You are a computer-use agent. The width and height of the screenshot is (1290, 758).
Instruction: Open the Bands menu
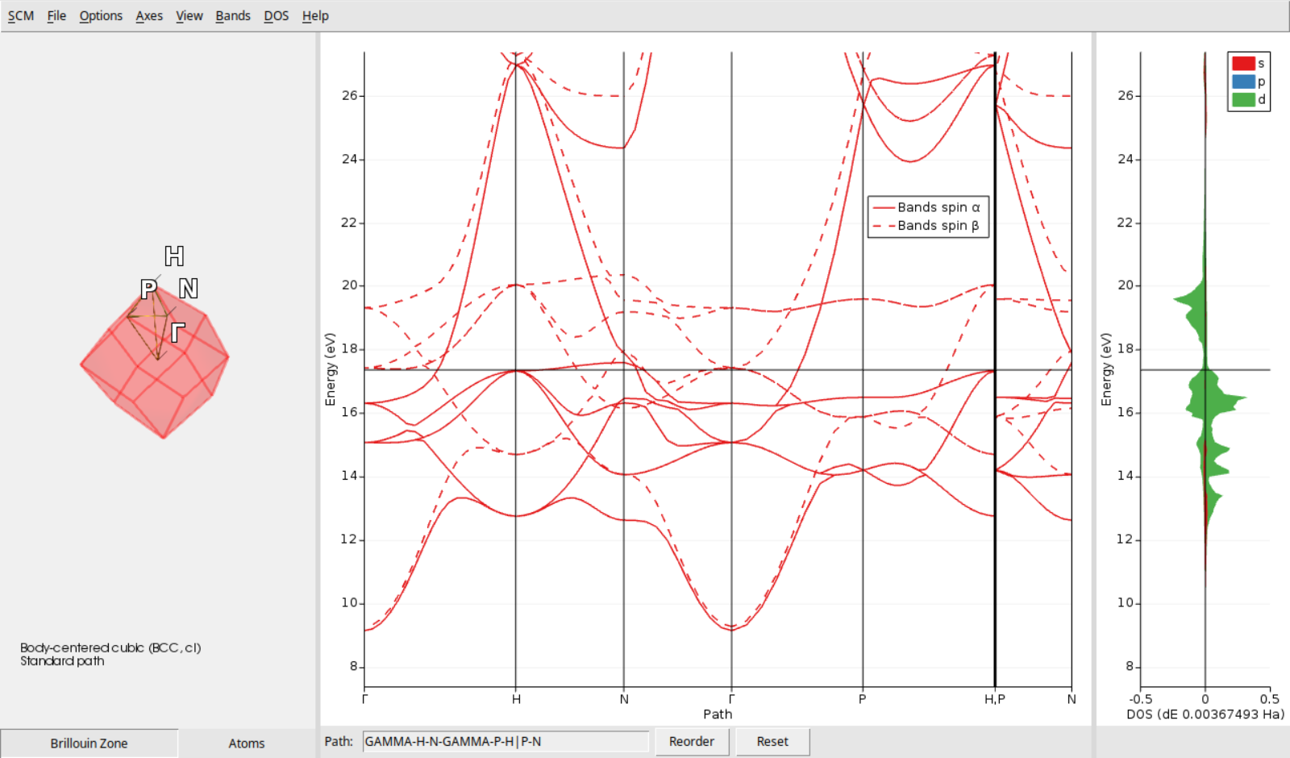pos(232,15)
